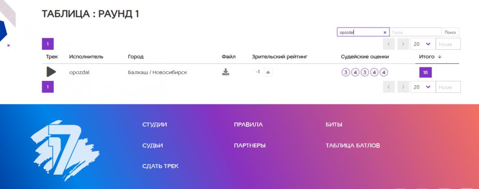Click the Поиск button

[450, 32]
